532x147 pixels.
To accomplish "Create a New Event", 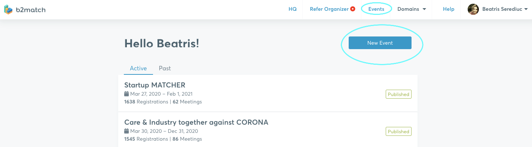I will click(380, 43).
